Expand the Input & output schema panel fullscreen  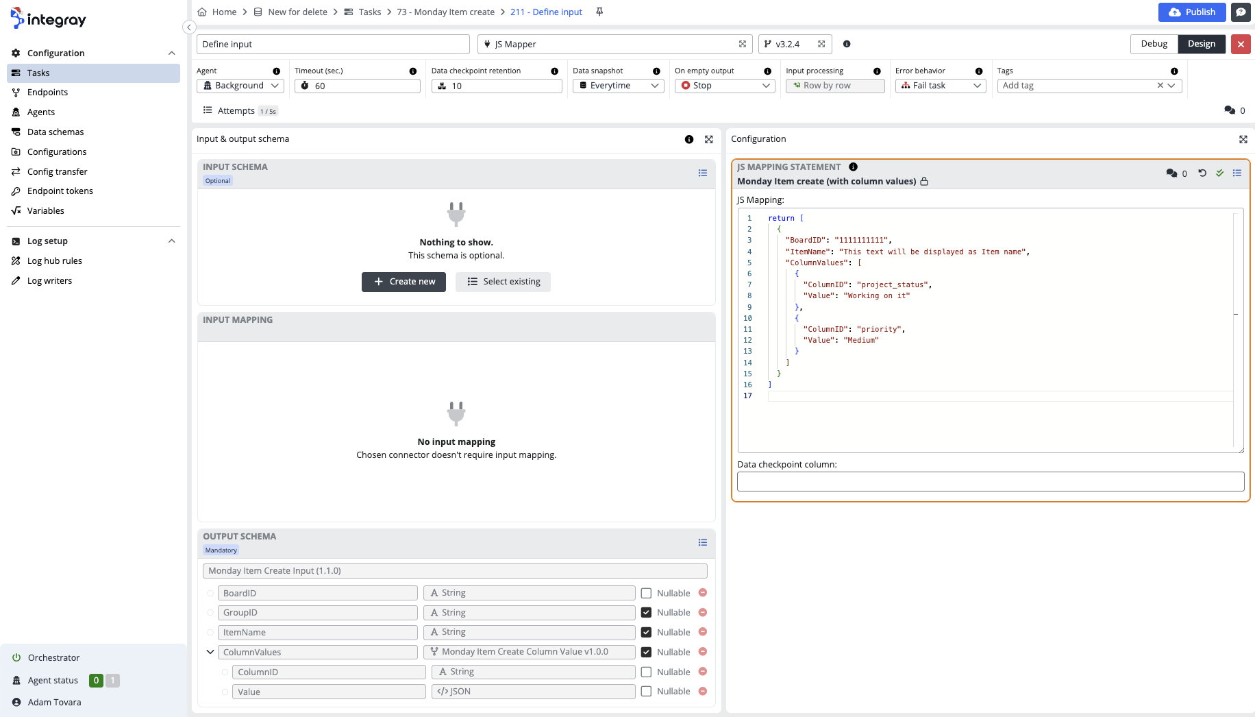point(708,139)
